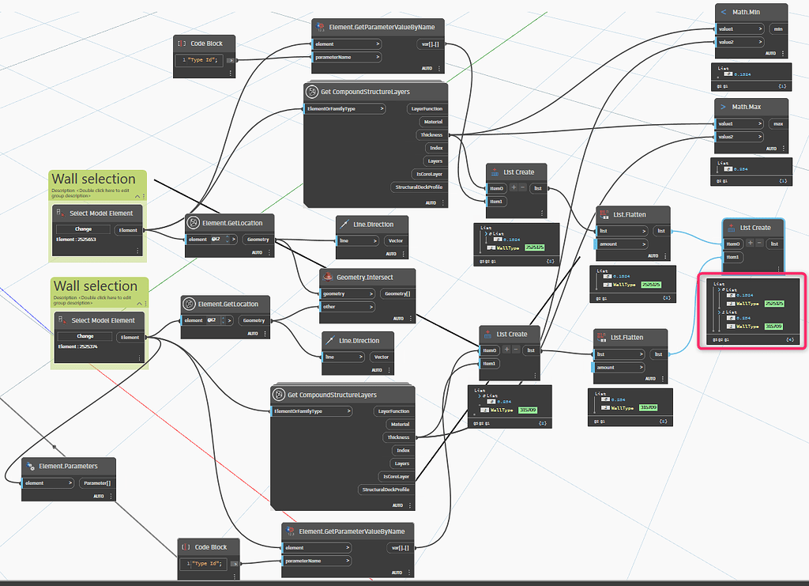Expand the list output chevron on List.Flatten
This screenshot has width=809, height=586.
pyautogui.click(x=644, y=231)
